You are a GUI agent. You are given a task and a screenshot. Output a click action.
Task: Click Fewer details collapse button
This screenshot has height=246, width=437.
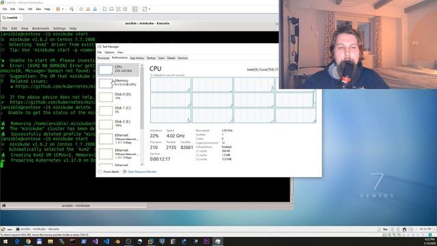(x=109, y=172)
